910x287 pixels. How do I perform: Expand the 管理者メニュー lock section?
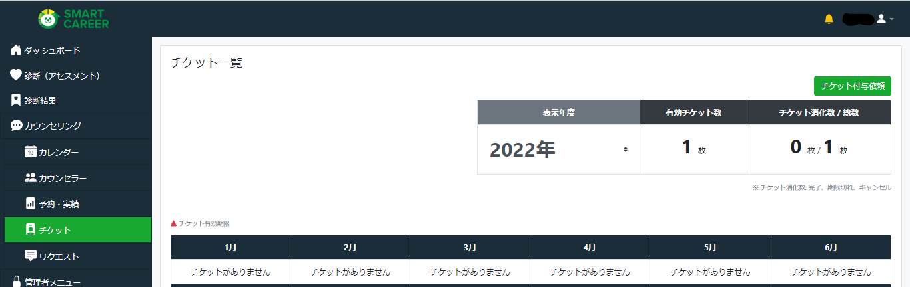pyautogui.click(x=76, y=282)
